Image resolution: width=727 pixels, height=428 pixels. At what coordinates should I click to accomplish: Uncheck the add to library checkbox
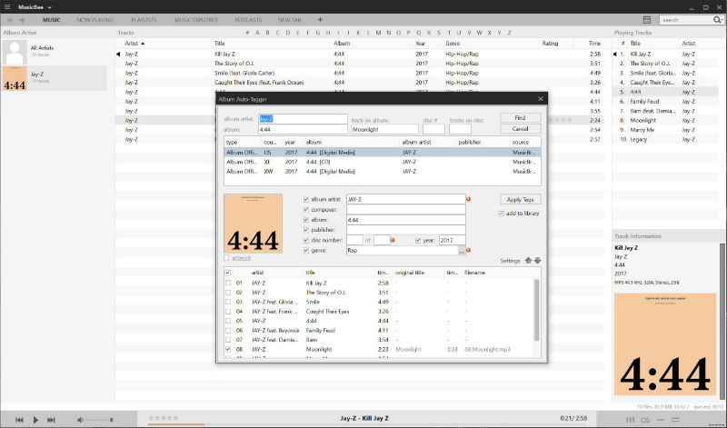coord(501,214)
